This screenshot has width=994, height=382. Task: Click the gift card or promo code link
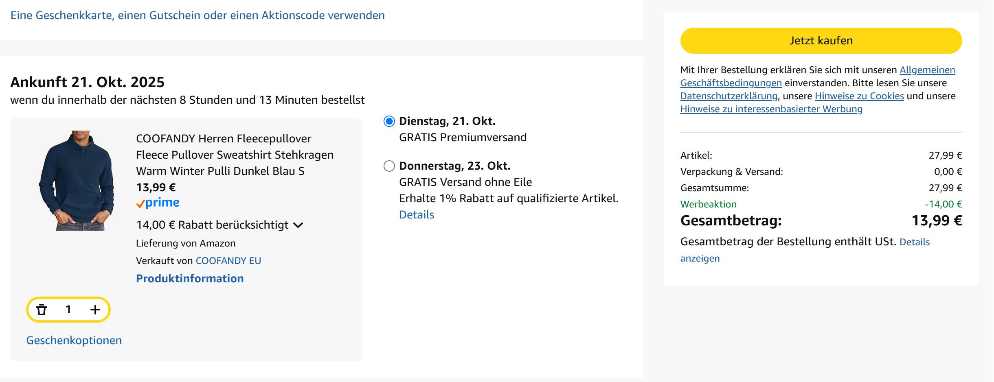point(197,15)
